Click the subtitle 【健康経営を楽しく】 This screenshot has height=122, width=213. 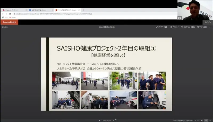(108, 55)
